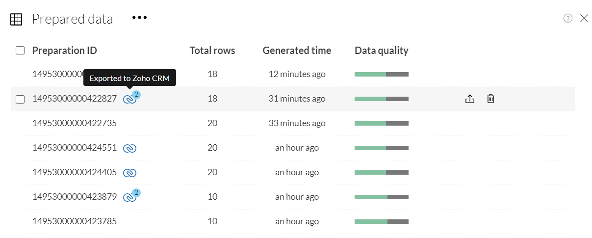
Task: Click the Preparation ID column header
Action: point(64,51)
